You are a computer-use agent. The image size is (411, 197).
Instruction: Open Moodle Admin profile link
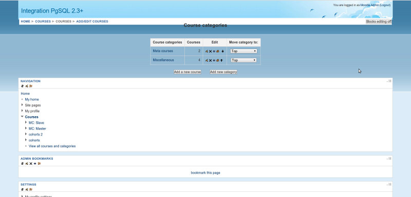369,5
